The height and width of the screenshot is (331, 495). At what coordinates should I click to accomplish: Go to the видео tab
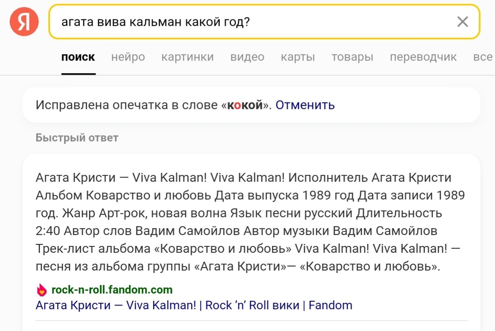coord(247,57)
